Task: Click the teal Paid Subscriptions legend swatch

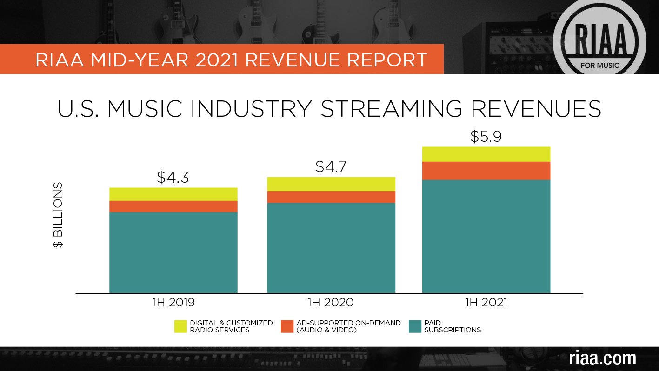Action: 415,326
